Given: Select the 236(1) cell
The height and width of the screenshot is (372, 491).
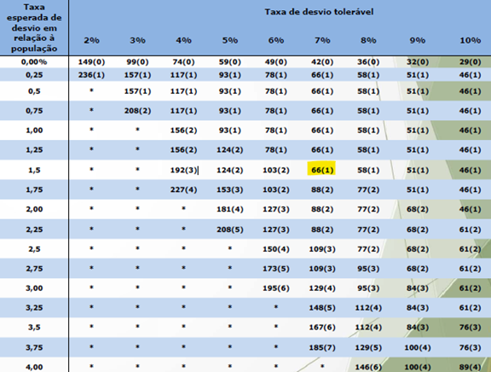Looking at the screenshot, I should click(91, 75).
